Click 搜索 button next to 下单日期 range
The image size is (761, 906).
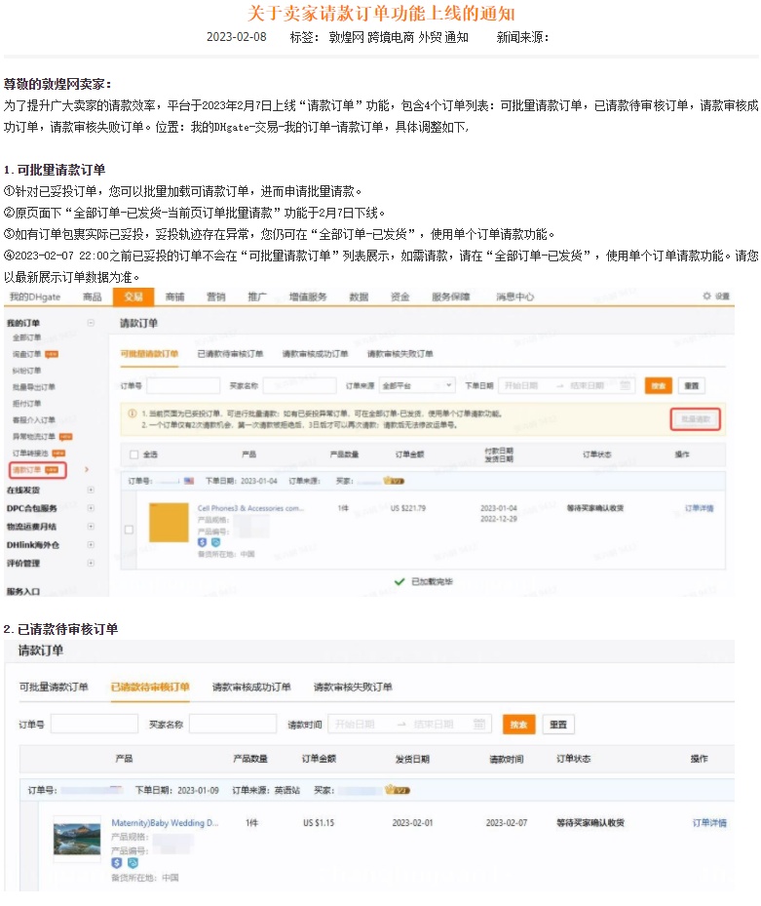click(x=659, y=385)
